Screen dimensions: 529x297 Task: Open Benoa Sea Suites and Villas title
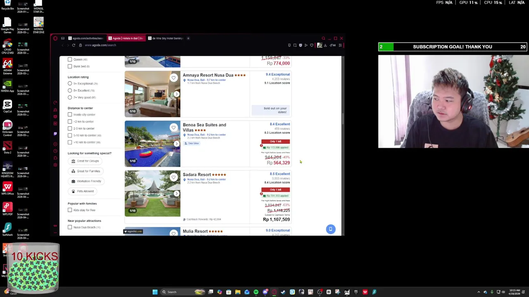(x=204, y=127)
